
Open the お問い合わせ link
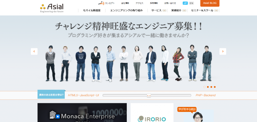(170, 3)
